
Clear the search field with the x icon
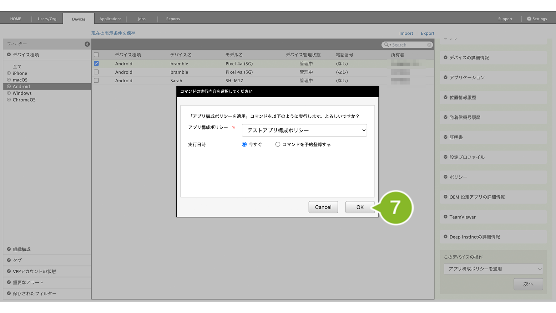(429, 45)
